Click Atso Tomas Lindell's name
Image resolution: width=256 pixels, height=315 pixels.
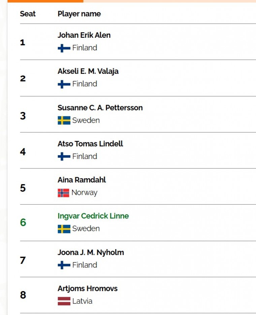tap(90, 144)
